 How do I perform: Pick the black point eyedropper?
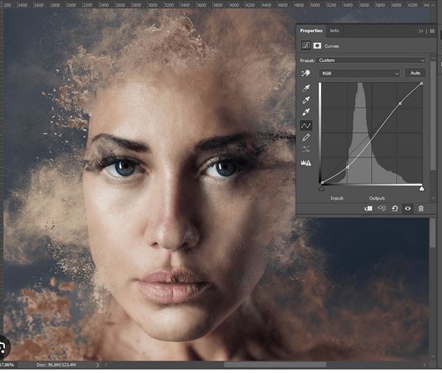point(306,89)
